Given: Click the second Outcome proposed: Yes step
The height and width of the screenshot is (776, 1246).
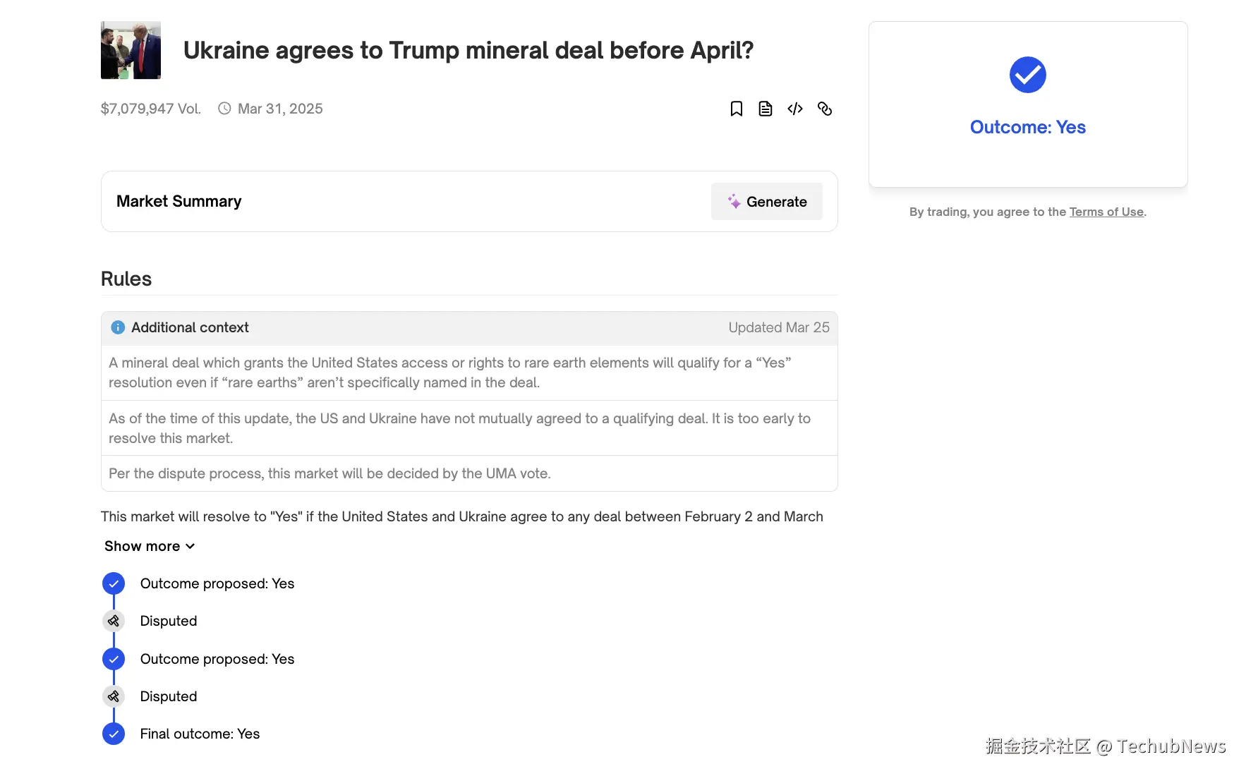Looking at the screenshot, I should click(x=217, y=659).
